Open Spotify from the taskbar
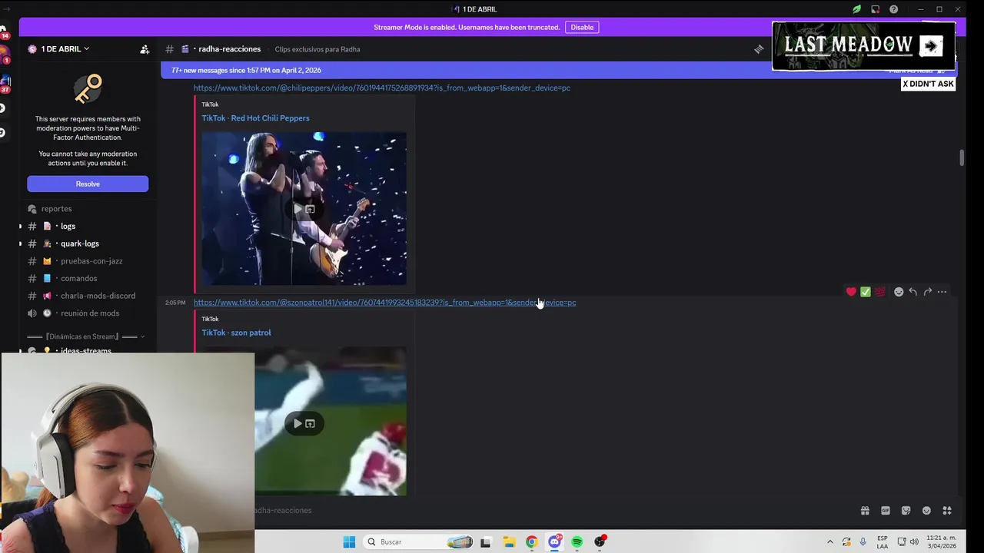 (x=577, y=541)
